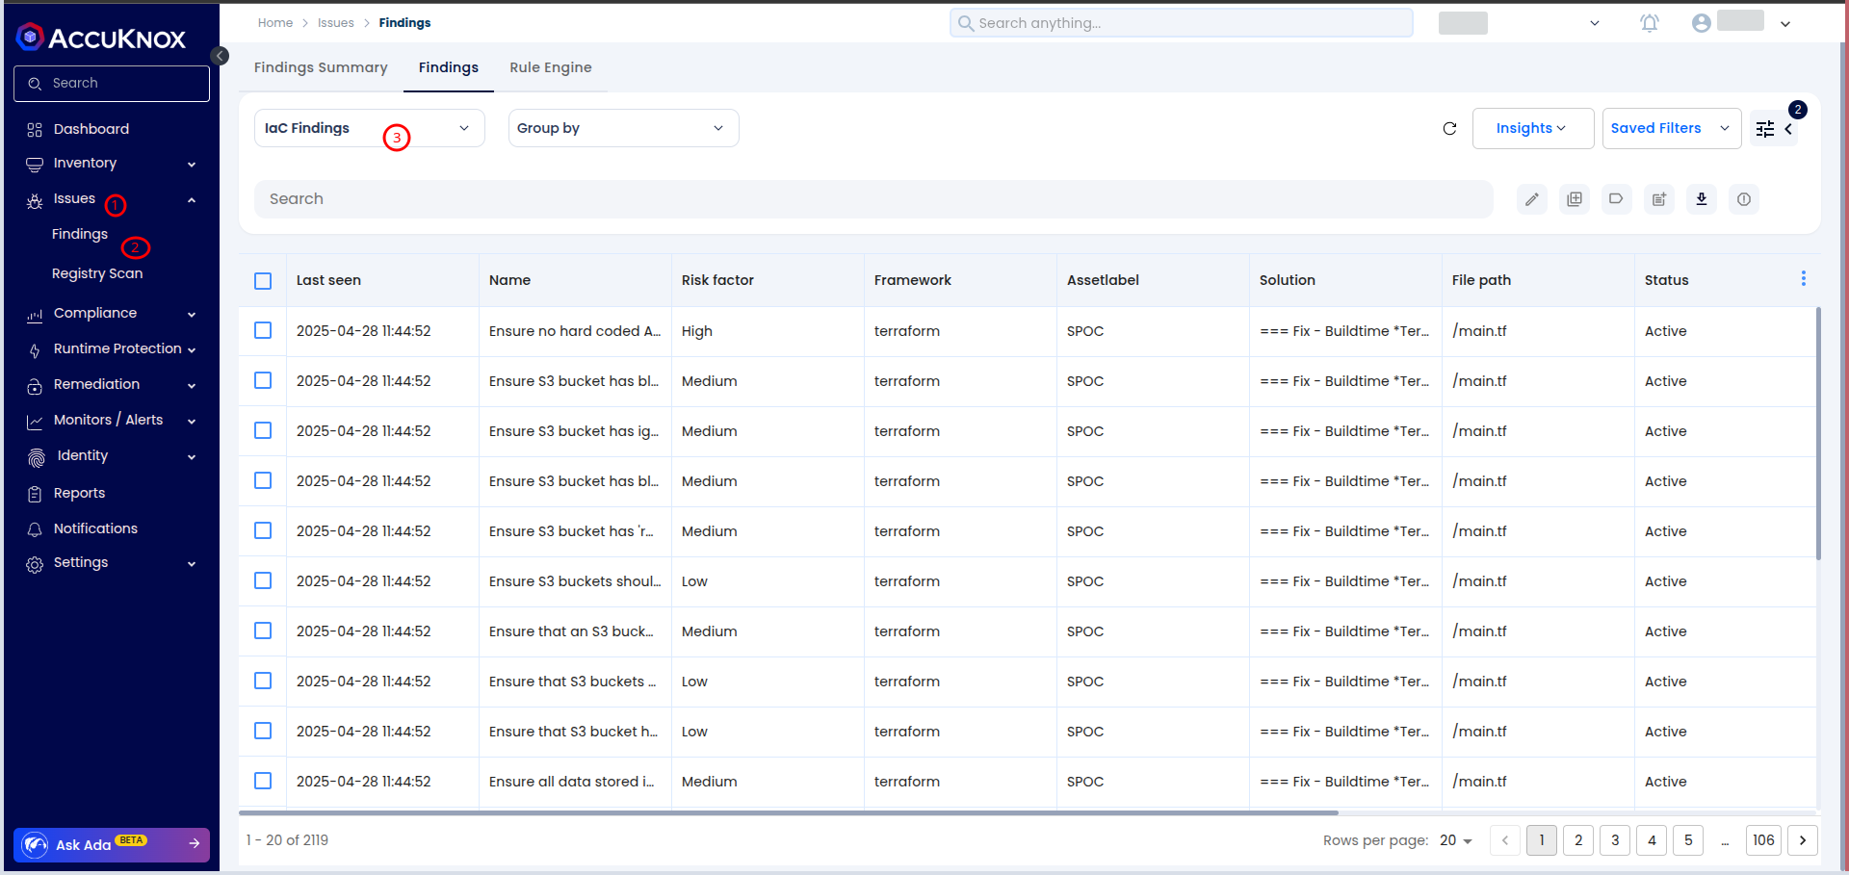Click the Compliance chart icon
Image resolution: width=1849 pixels, height=875 pixels.
(35, 315)
